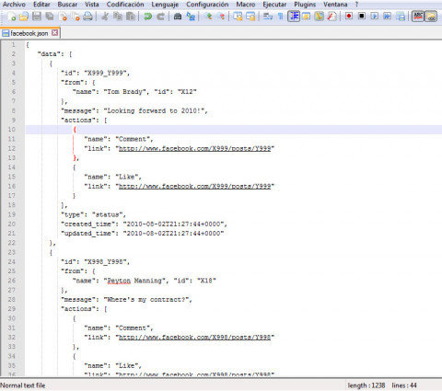Click line number 23 in the margin

pos(11,252)
